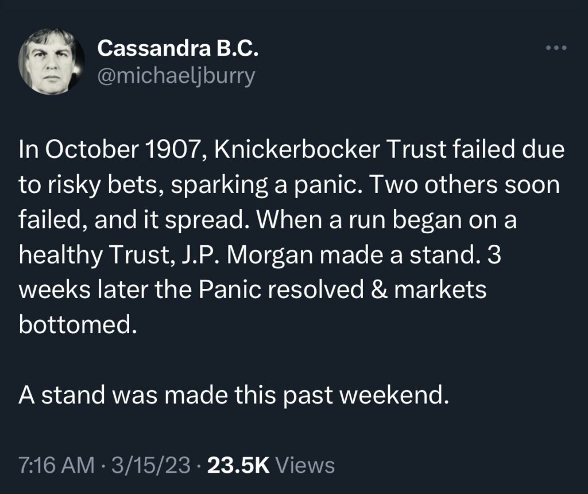Open the Cassandra B.C. display name
Screen dimensions: 588x494
(x=179, y=48)
